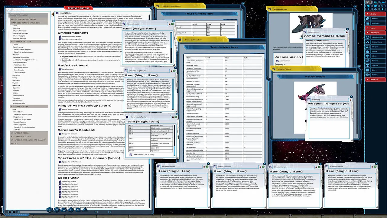Select Witchwarper in Reference index
Image resolution: width=387 pixels, height=218 pixels.
pos(17,101)
